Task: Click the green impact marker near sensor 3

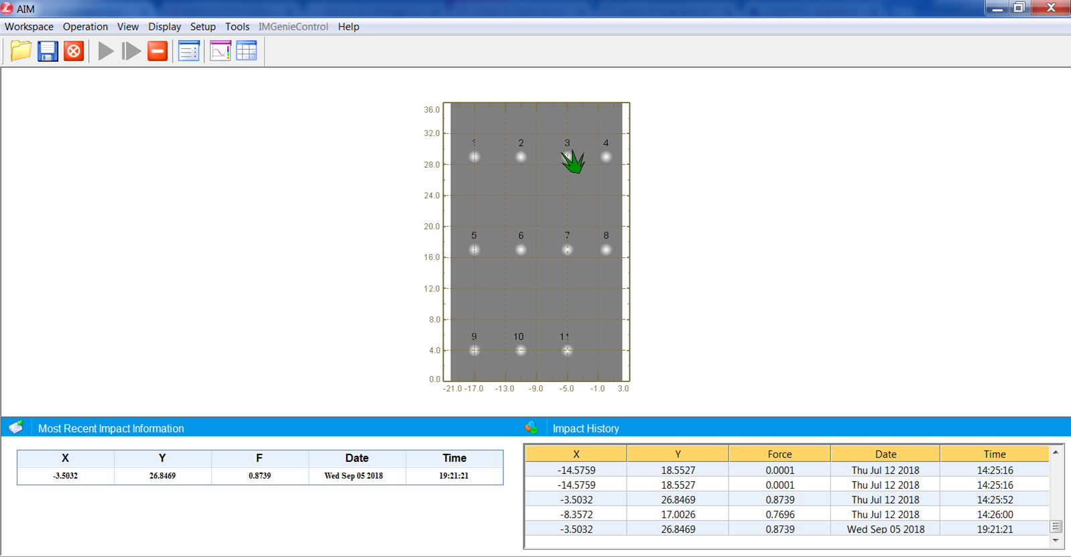Action: [x=573, y=162]
